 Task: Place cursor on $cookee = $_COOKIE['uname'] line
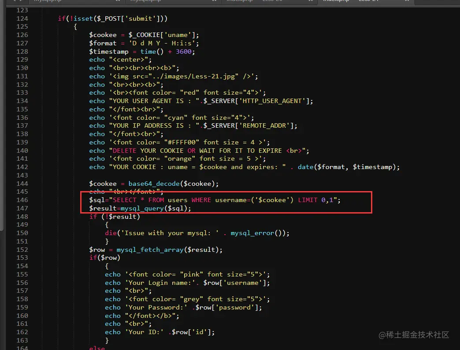point(144,35)
